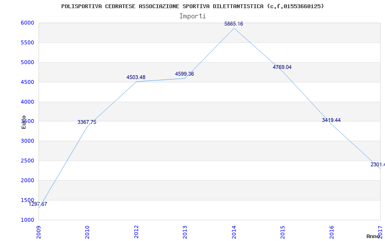Viewport: 385px width, 241px height.
Task: Click the 2015 x-axis year label
Action: (x=282, y=232)
